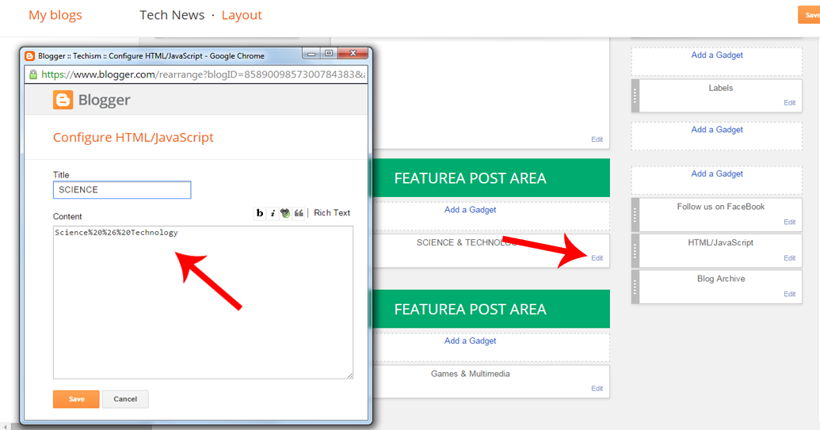The width and height of the screenshot is (820, 430).
Task: Grab the drag handle of Follow us on FaceBook gadget
Action: coord(635,215)
